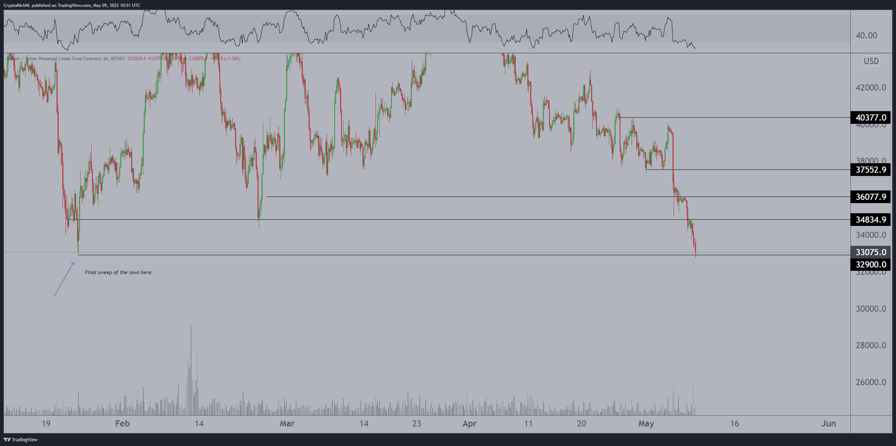The height and width of the screenshot is (446, 896).
Task: Click the 32900.0 support level label
Action: [x=871, y=265]
